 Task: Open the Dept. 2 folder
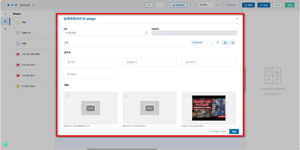(208, 62)
